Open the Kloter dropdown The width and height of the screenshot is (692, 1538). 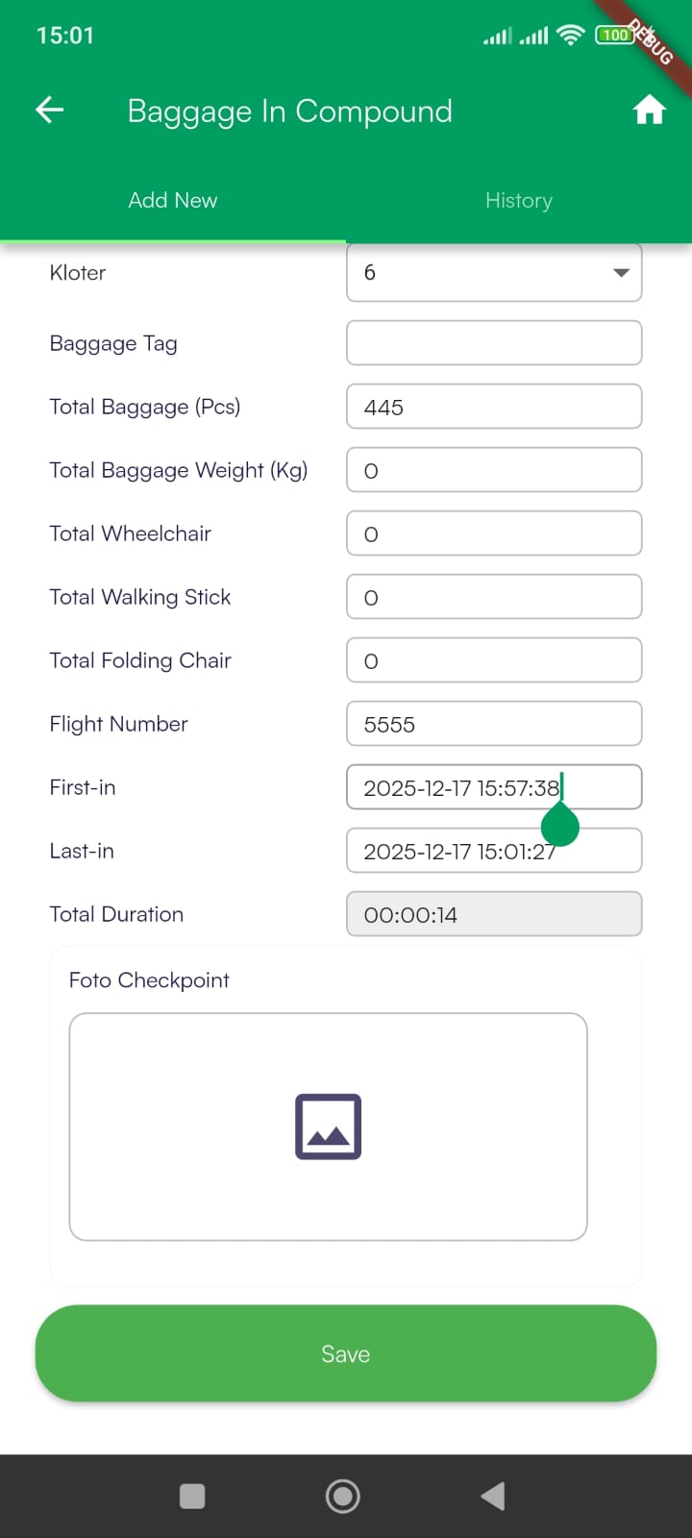pos(494,273)
